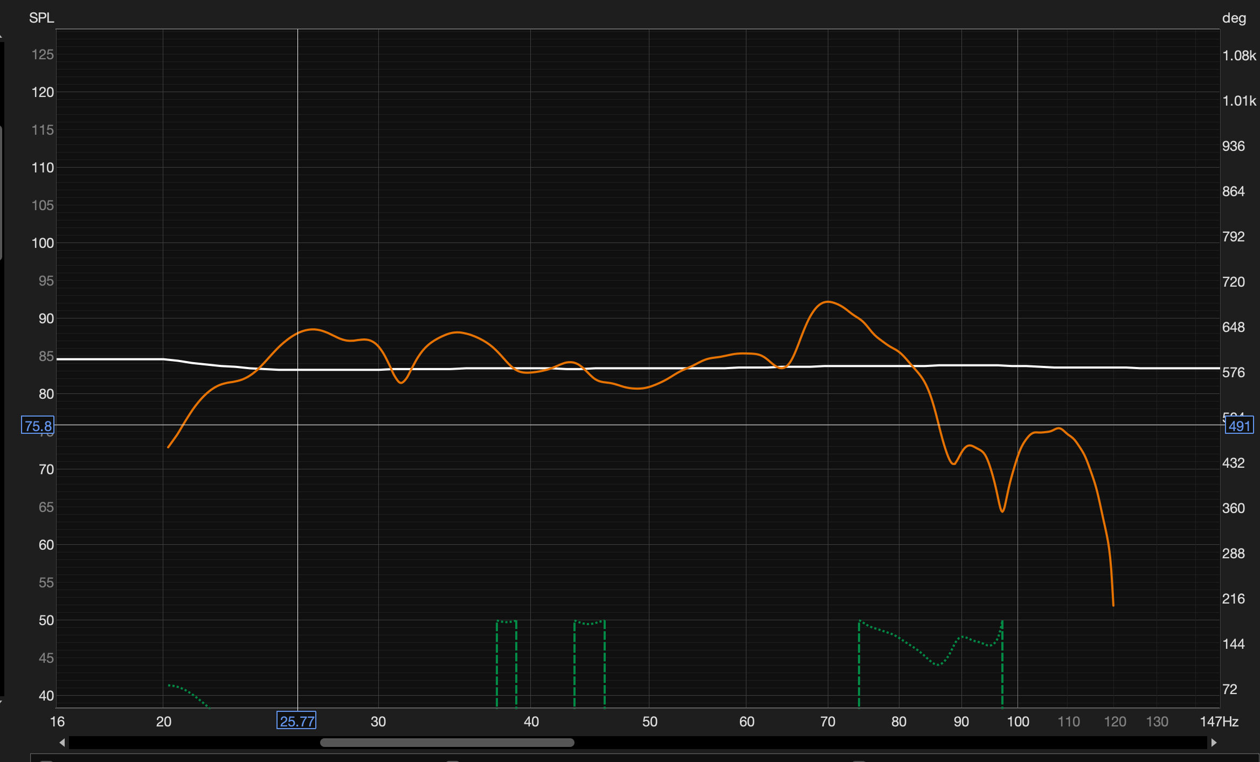This screenshot has height=762, width=1260.
Task: Click the SPL axis label
Action: coord(41,18)
